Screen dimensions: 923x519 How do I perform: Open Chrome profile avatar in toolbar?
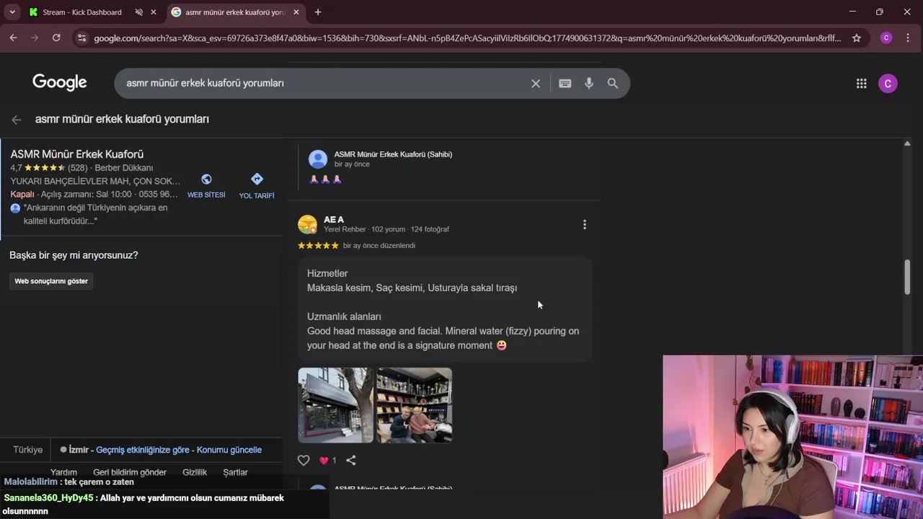[x=886, y=38]
